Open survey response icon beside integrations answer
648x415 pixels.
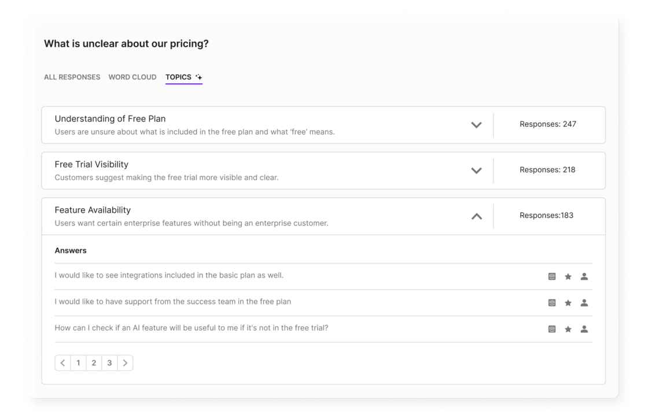pyautogui.click(x=552, y=276)
